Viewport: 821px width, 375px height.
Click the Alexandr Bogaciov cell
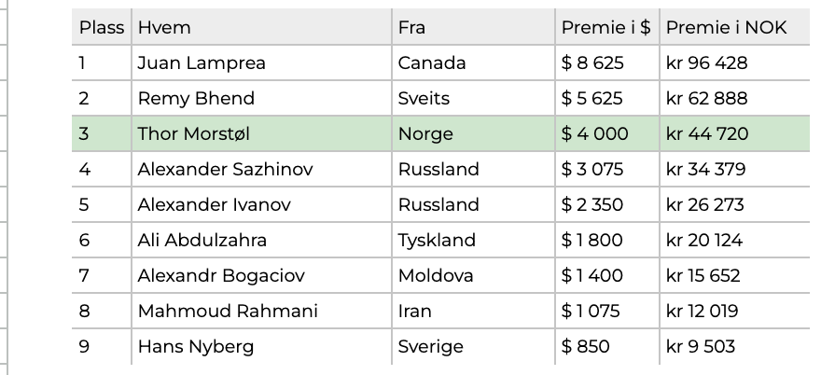coord(262,275)
